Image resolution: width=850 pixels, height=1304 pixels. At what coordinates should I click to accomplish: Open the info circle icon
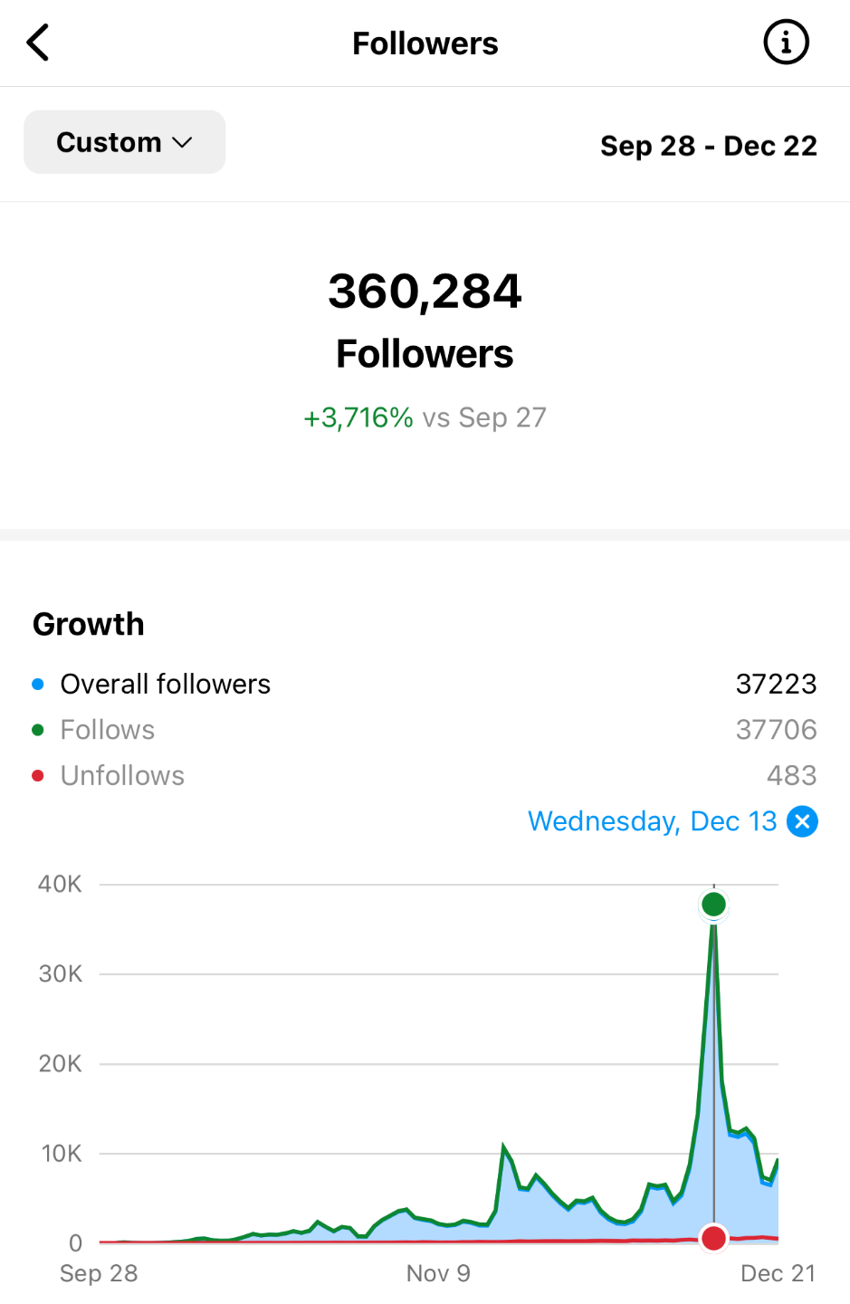point(785,43)
